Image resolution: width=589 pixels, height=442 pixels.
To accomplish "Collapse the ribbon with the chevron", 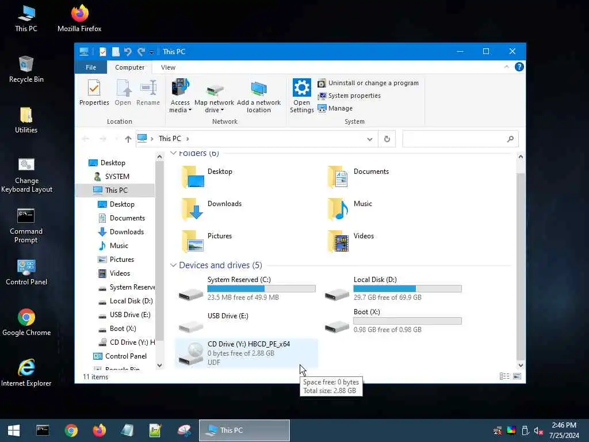I will tap(506, 67).
